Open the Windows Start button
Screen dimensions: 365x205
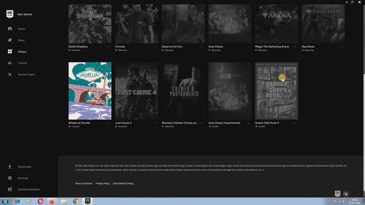pos(5,201)
